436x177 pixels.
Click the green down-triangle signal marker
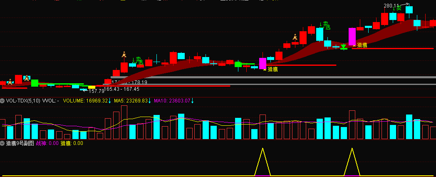point(343,46)
